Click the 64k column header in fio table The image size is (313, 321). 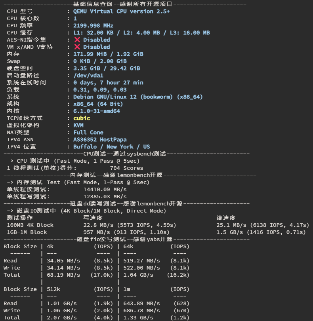click(128, 246)
